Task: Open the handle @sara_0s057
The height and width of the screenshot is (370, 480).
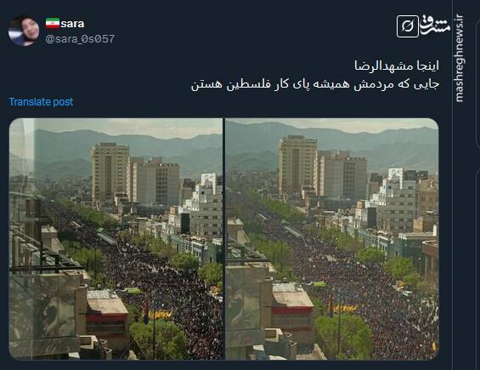Action: pos(80,39)
